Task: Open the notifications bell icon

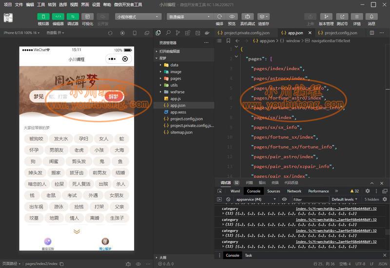Action: click(x=371, y=17)
